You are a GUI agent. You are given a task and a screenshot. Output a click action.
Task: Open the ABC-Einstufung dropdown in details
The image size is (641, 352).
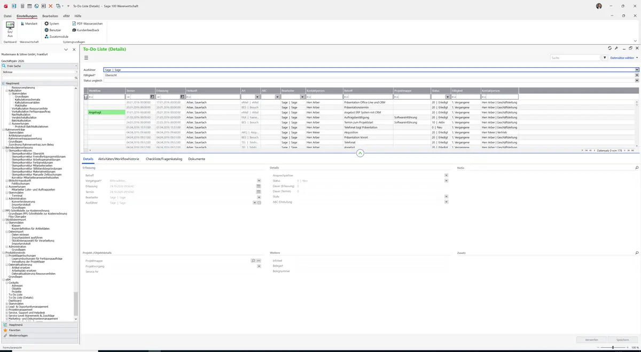[x=446, y=202]
